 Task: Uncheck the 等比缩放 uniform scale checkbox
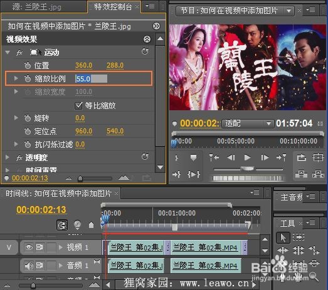[78, 105]
